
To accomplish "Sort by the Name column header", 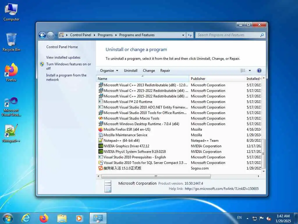I will [x=143, y=79].
